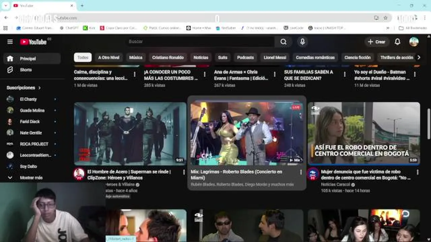Open Shorts from the sidebar

32,70
